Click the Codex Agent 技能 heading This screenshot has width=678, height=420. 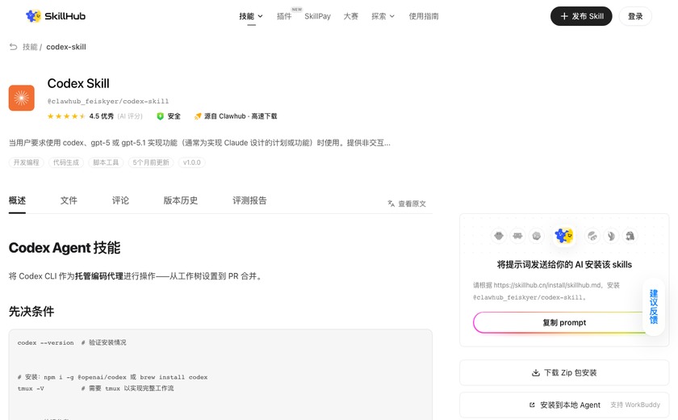click(x=65, y=248)
